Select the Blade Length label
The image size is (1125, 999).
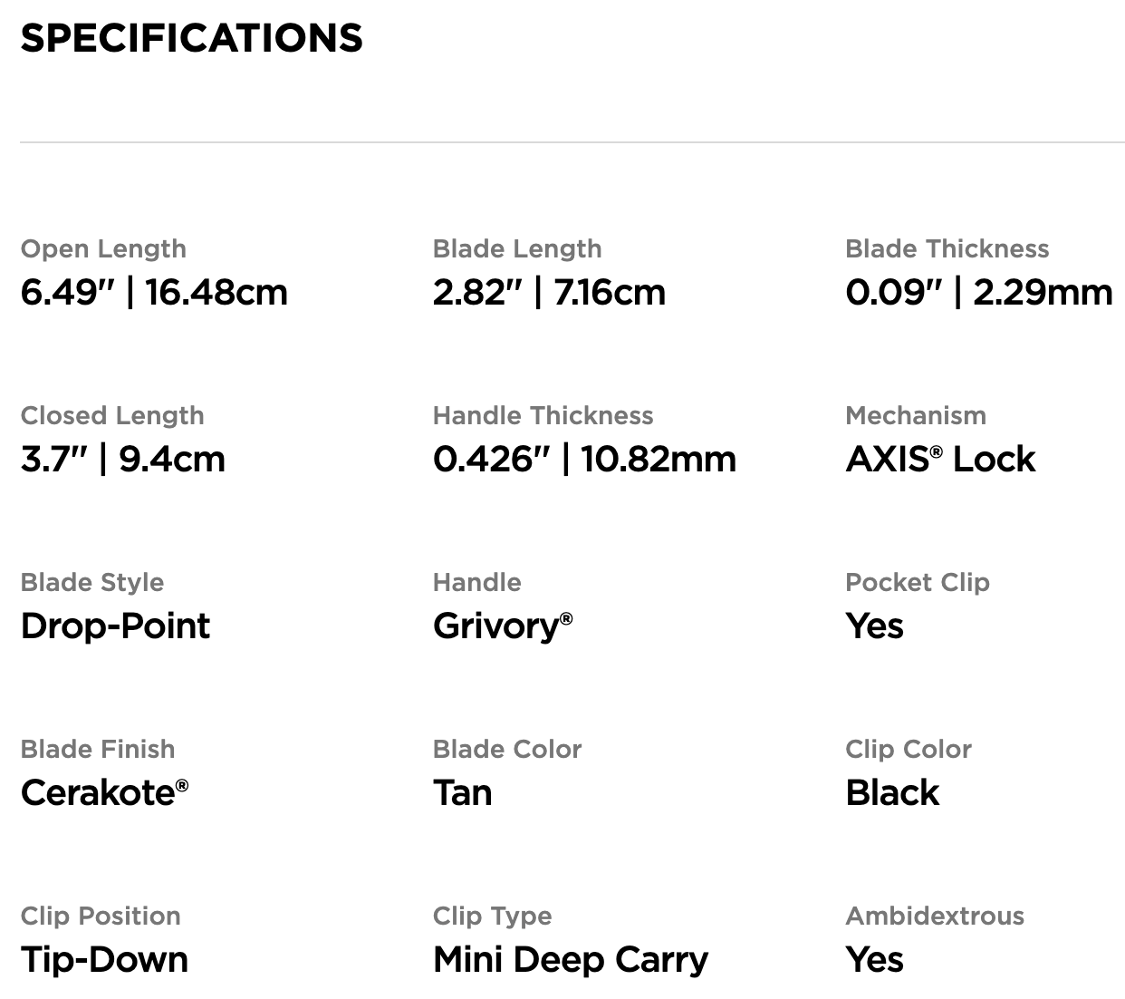coord(516,248)
